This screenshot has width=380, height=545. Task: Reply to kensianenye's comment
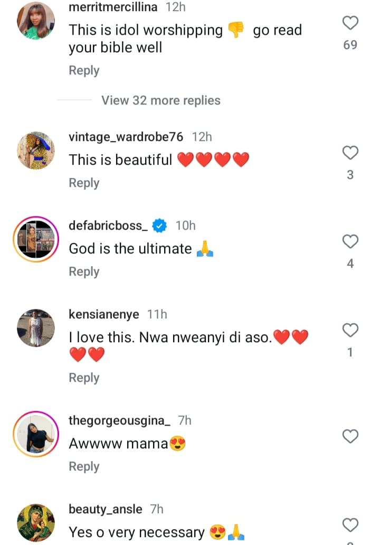(x=84, y=378)
